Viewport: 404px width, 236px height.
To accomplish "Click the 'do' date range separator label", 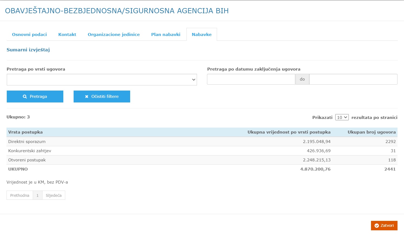I will (x=302, y=79).
